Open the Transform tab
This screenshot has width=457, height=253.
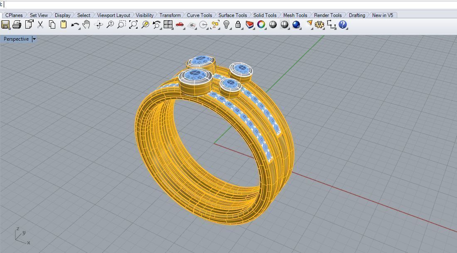click(x=170, y=15)
